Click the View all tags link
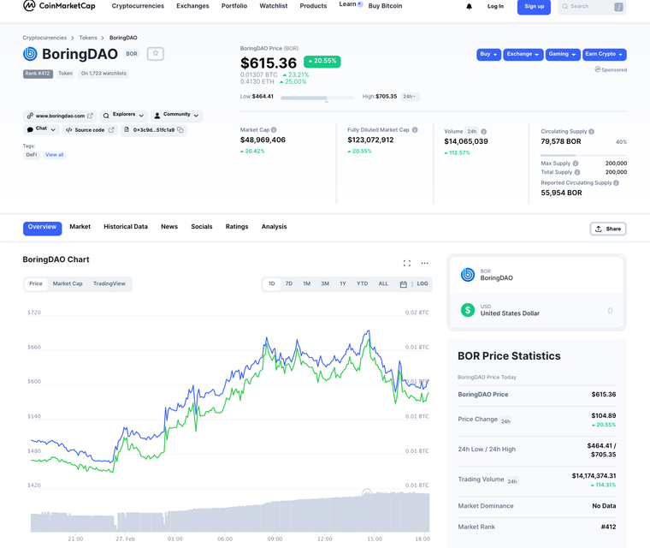This screenshot has width=650, height=548. pos(54,155)
